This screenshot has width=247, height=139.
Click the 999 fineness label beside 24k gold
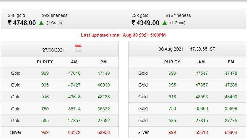point(55,15)
